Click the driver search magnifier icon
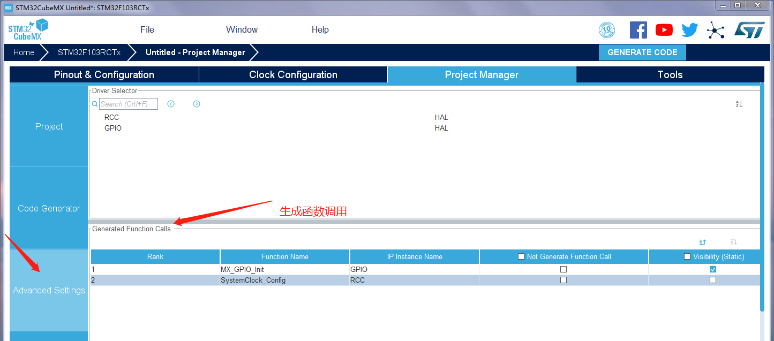 tap(95, 104)
